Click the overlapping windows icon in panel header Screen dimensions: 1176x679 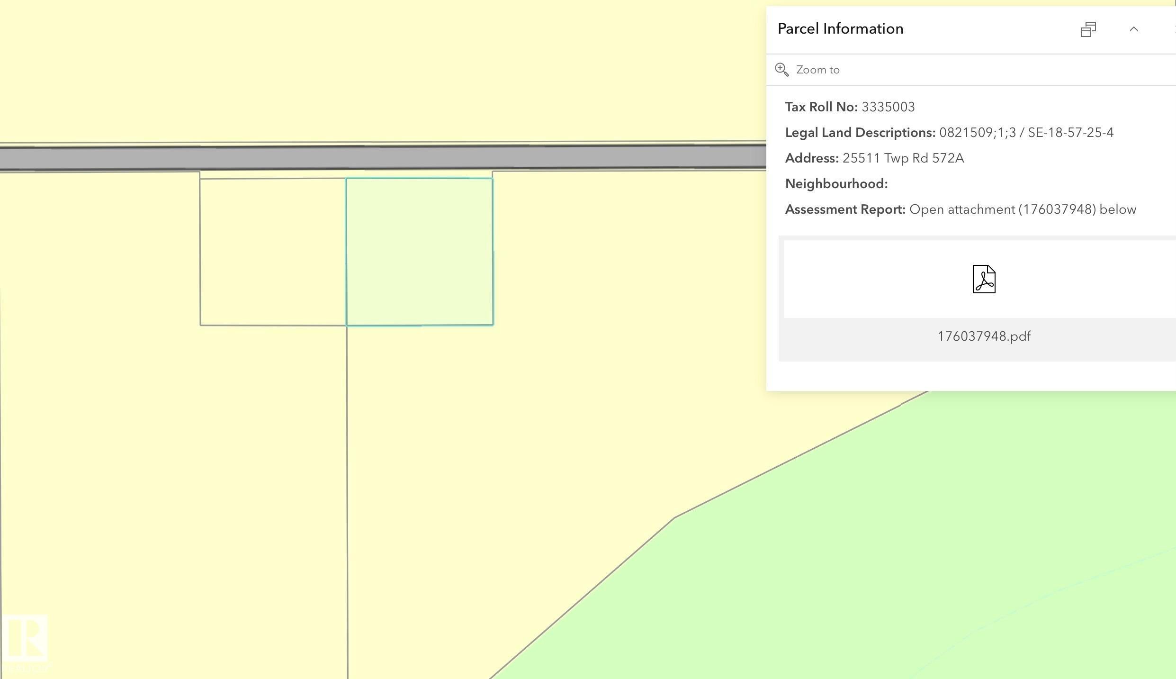[x=1088, y=29]
